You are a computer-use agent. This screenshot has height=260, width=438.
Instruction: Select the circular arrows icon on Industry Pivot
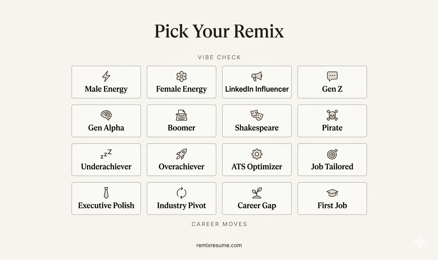[x=181, y=192]
